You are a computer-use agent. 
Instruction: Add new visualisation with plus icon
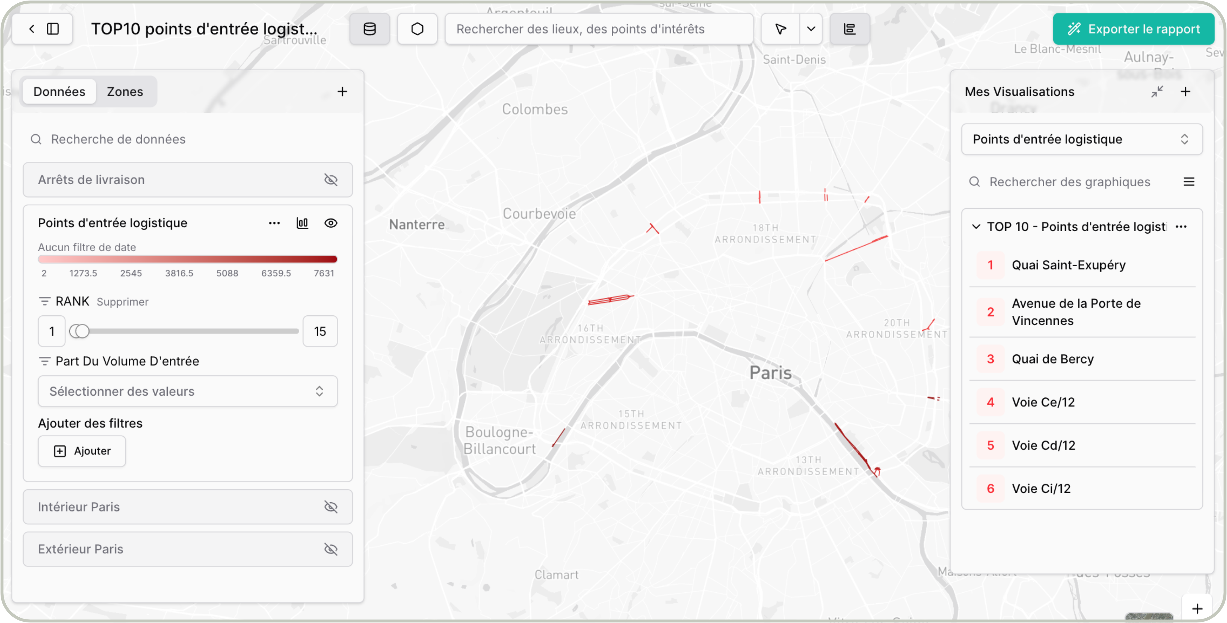point(1186,91)
